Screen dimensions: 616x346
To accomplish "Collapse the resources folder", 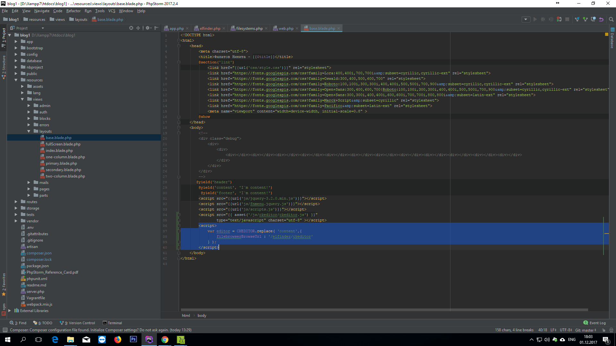I will [16, 80].
